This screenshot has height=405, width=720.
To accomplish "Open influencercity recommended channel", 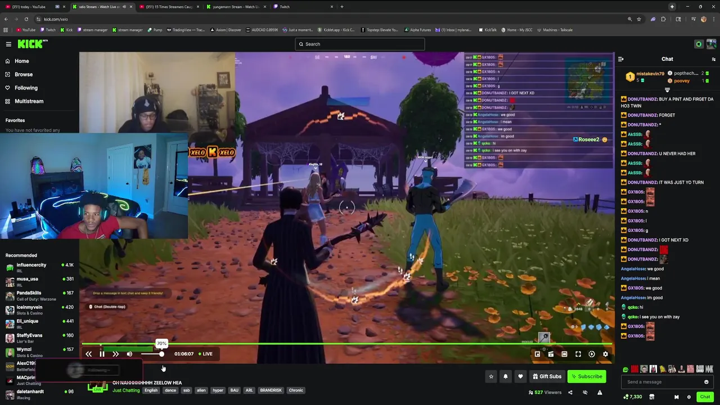I will [x=39, y=267].
